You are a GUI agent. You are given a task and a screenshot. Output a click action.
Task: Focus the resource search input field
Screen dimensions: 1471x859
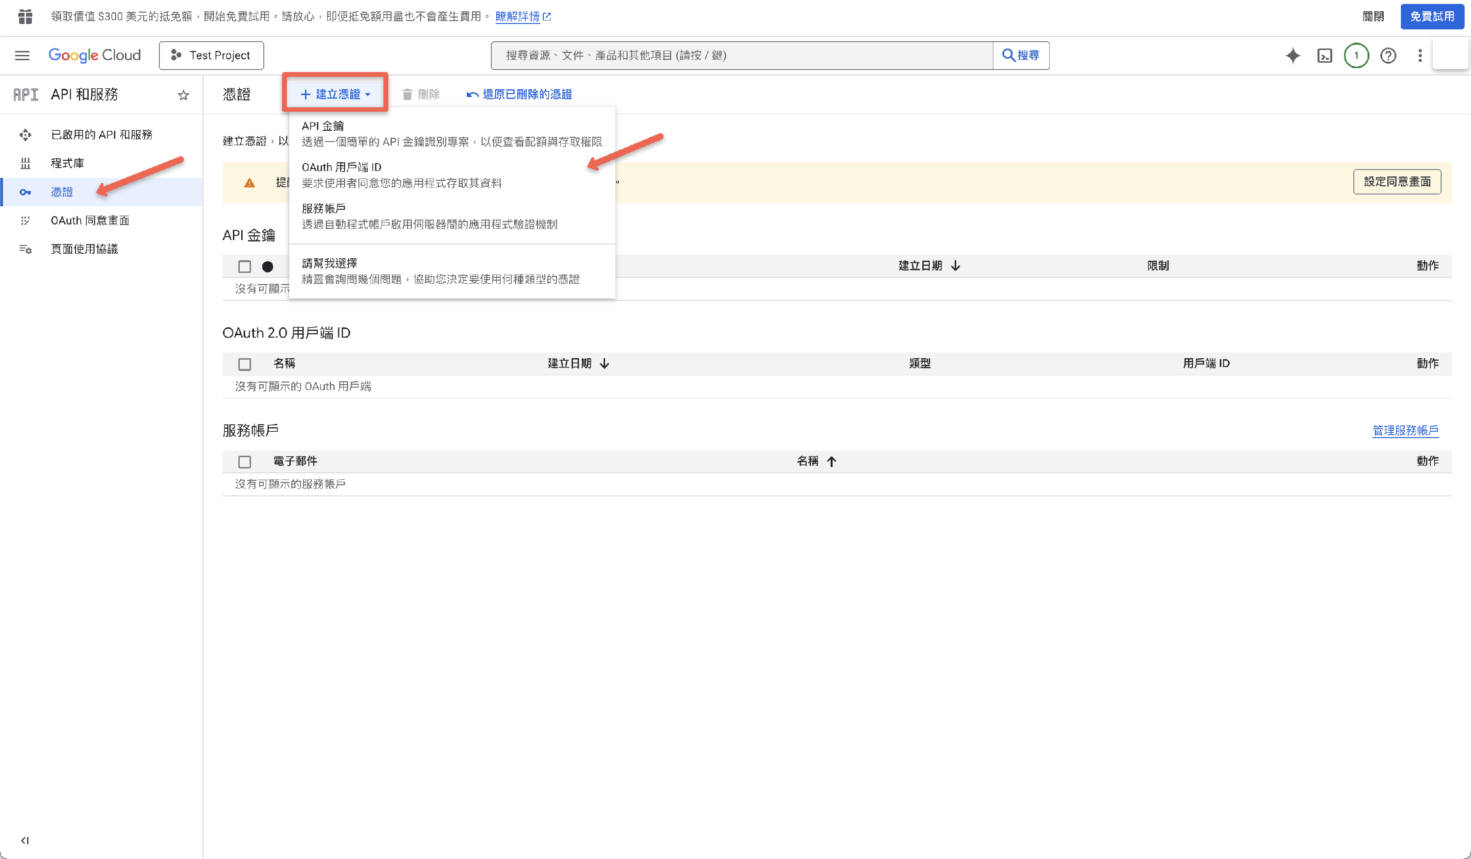(x=741, y=55)
